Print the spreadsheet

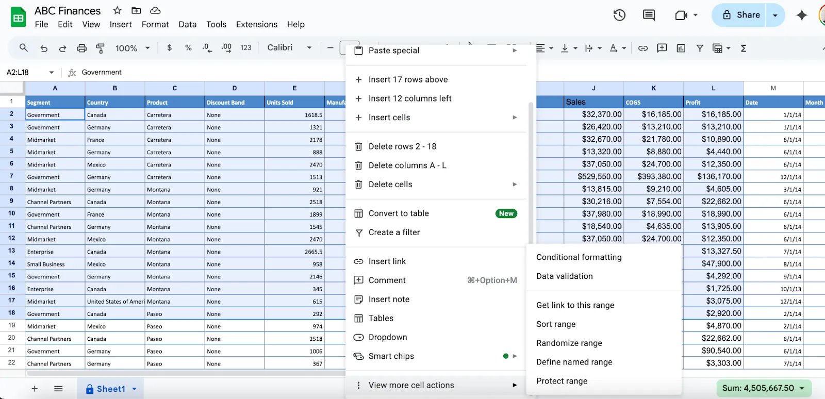click(x=81, y=48)
